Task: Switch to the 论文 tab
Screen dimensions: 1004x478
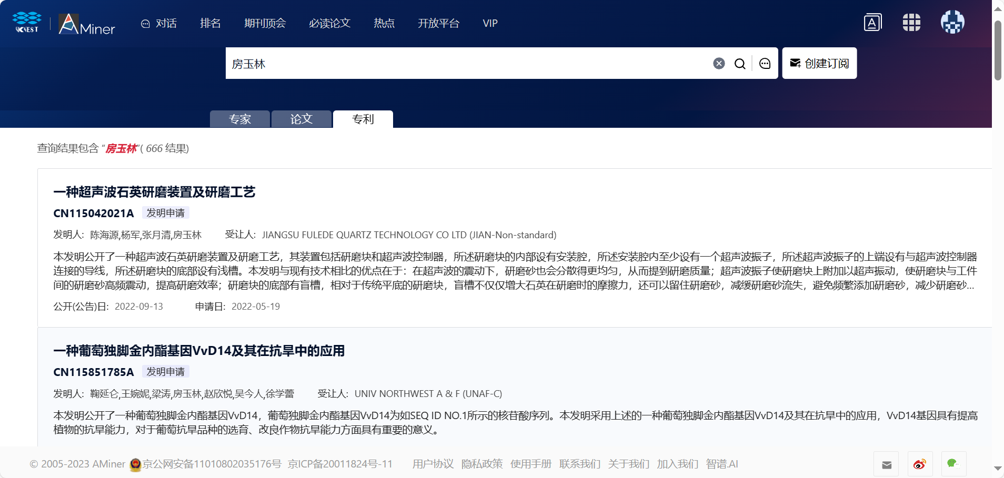Action: click(x=302, y=119)
